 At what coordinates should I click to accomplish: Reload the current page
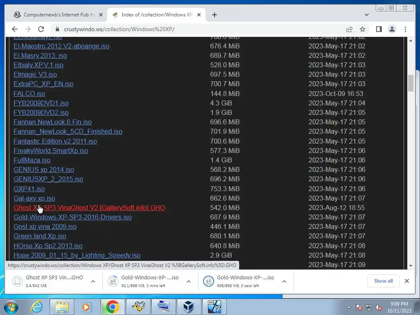click(41, 29)
